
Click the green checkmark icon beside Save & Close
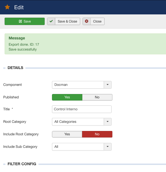pyautogui.click(x=51, y=21)
